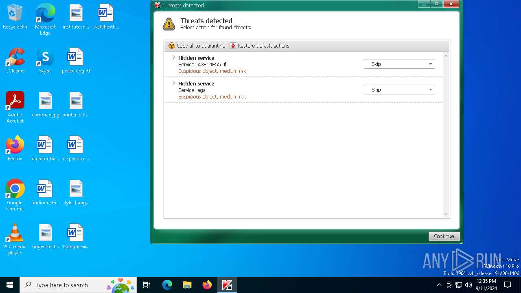Open Task View on taskbar
521x293 pixels.
(x=147, y=285)
